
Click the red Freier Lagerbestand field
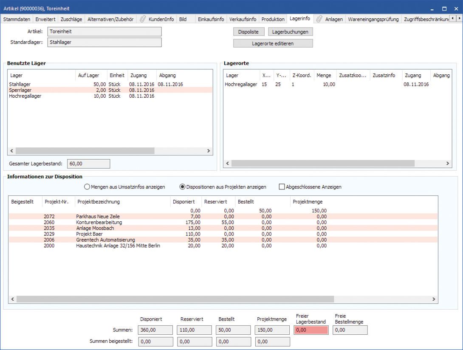click(312, 330)
